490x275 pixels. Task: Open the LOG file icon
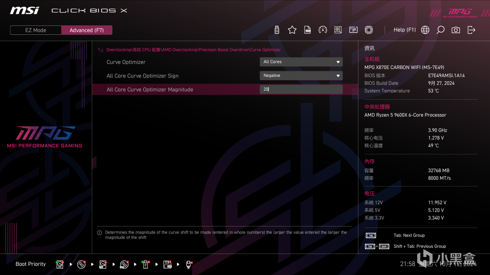pos(308,30)
